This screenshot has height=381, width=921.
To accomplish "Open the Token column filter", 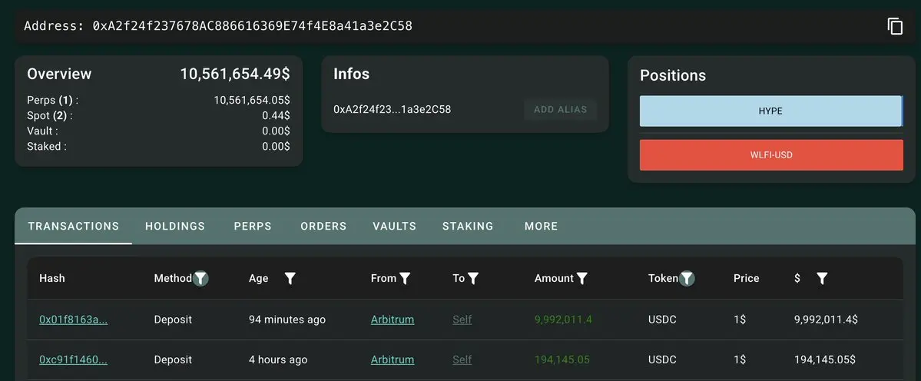I will tap(687, 278).
